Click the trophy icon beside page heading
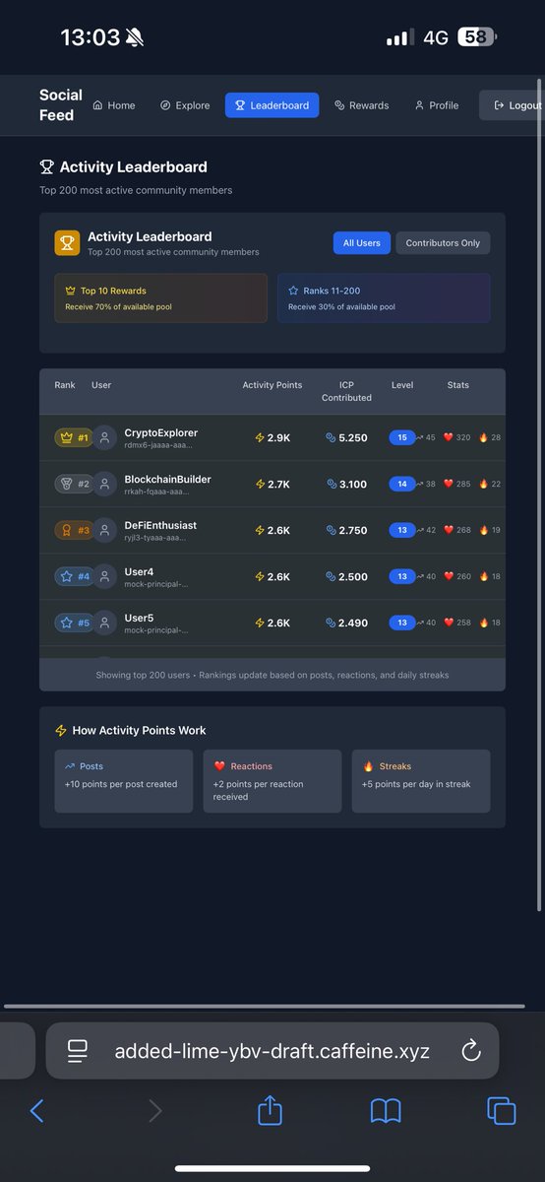Image resolution: width=545 pixels, height=1182 pixels. [x=46, y=167]
